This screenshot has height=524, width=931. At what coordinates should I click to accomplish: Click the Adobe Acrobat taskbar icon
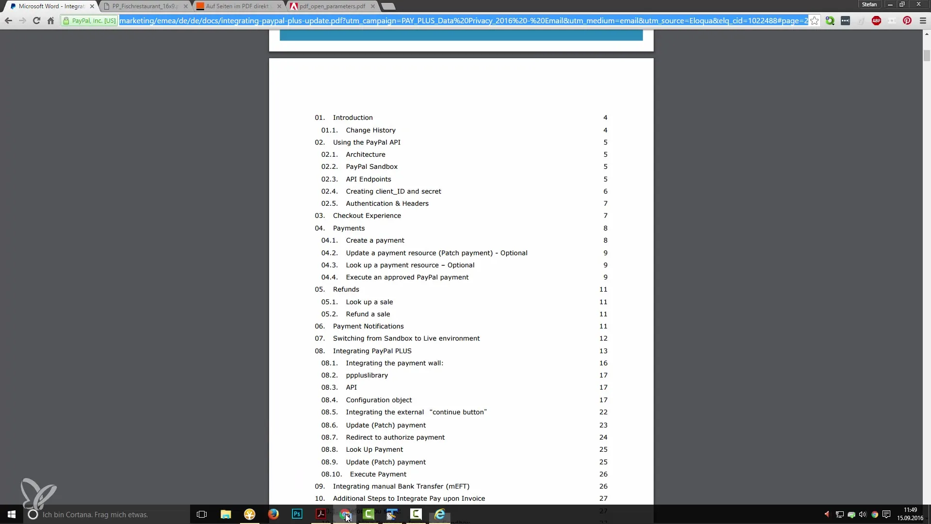[x=321, y=514]
